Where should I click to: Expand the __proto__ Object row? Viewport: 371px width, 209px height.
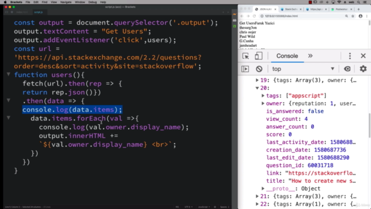click(x=263, y=189)
